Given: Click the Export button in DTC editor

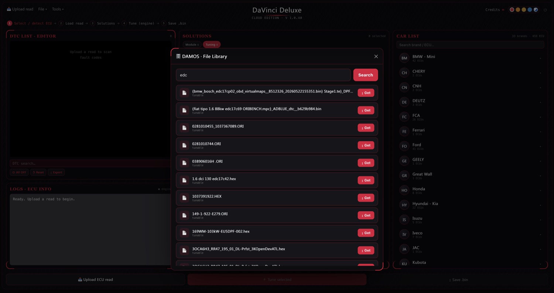Looking at the screenshot, I should pyautogui.click(x=57, y=172).
